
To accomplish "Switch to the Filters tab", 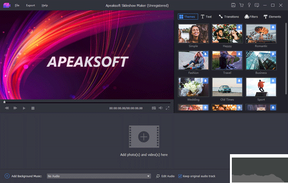I will tap(251, 16).
